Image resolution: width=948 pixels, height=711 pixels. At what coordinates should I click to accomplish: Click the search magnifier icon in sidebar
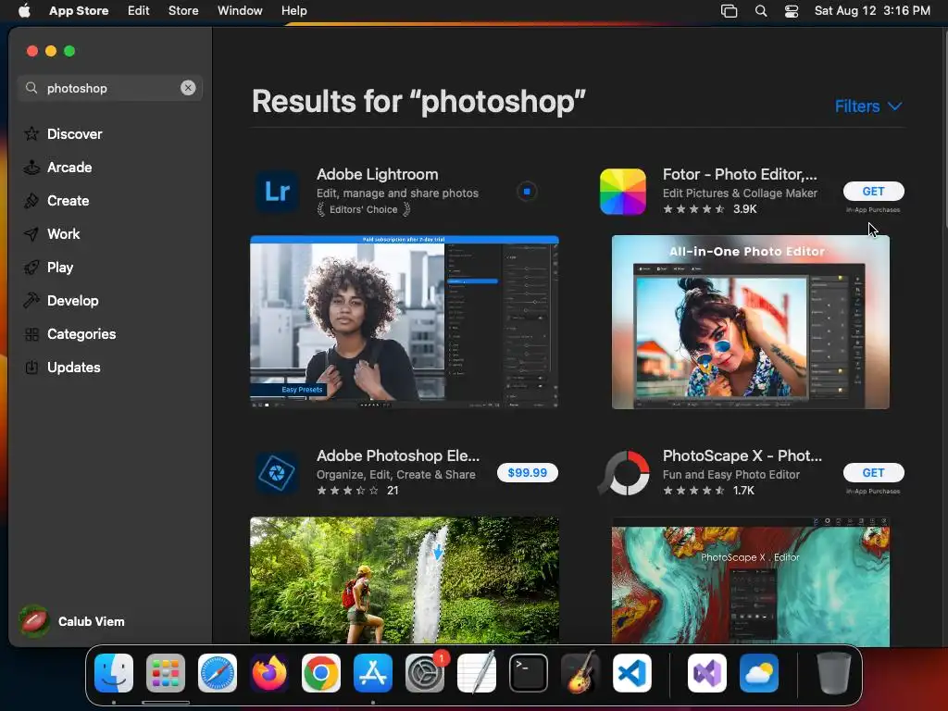pos(31,88)
